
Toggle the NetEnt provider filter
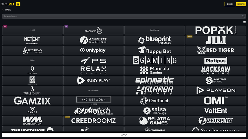tap(32, 40)
